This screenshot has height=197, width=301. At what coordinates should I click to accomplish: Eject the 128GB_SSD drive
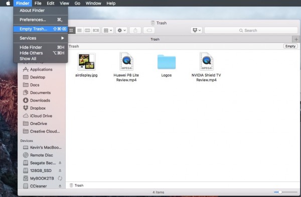[x=60, y=170]
